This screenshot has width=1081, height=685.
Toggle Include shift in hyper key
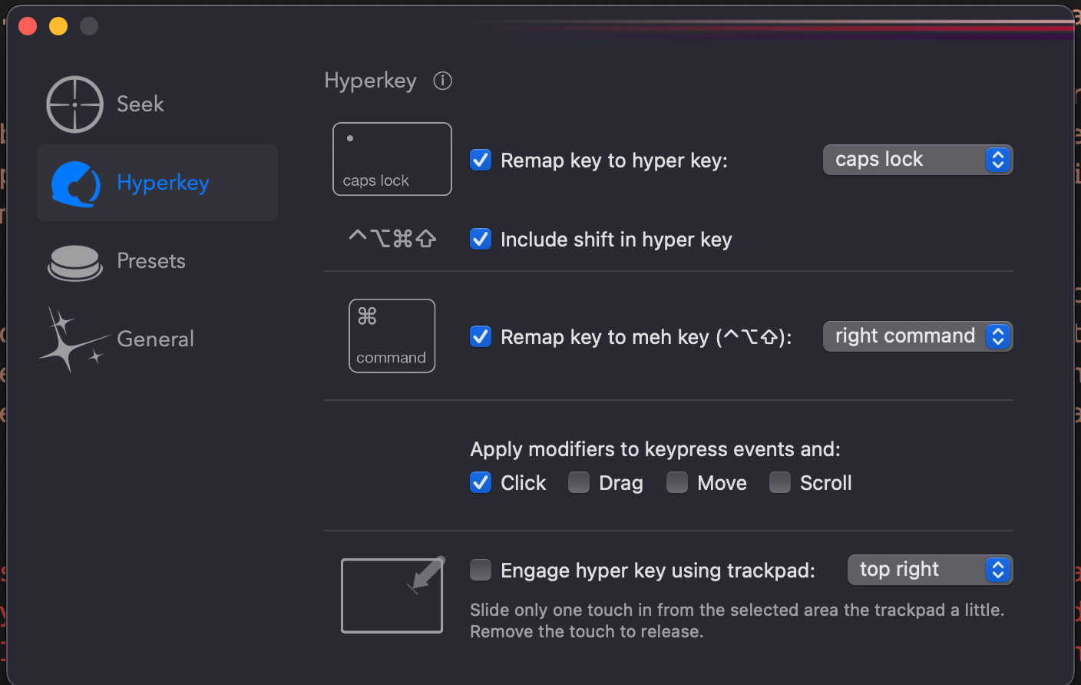click(481, 239)
